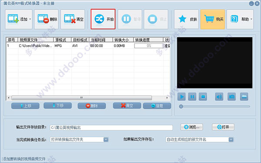Click the Pause (暂停) toolbar button
Screen dimensions: 261x163
coord(130,19)
